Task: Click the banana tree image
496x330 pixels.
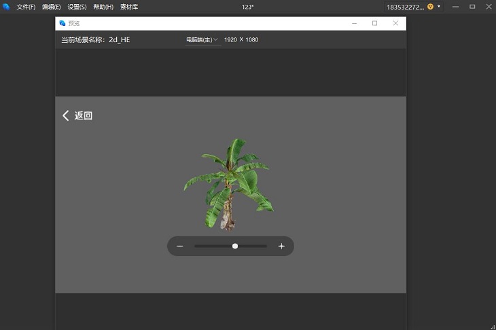Action: pos(229,185)
